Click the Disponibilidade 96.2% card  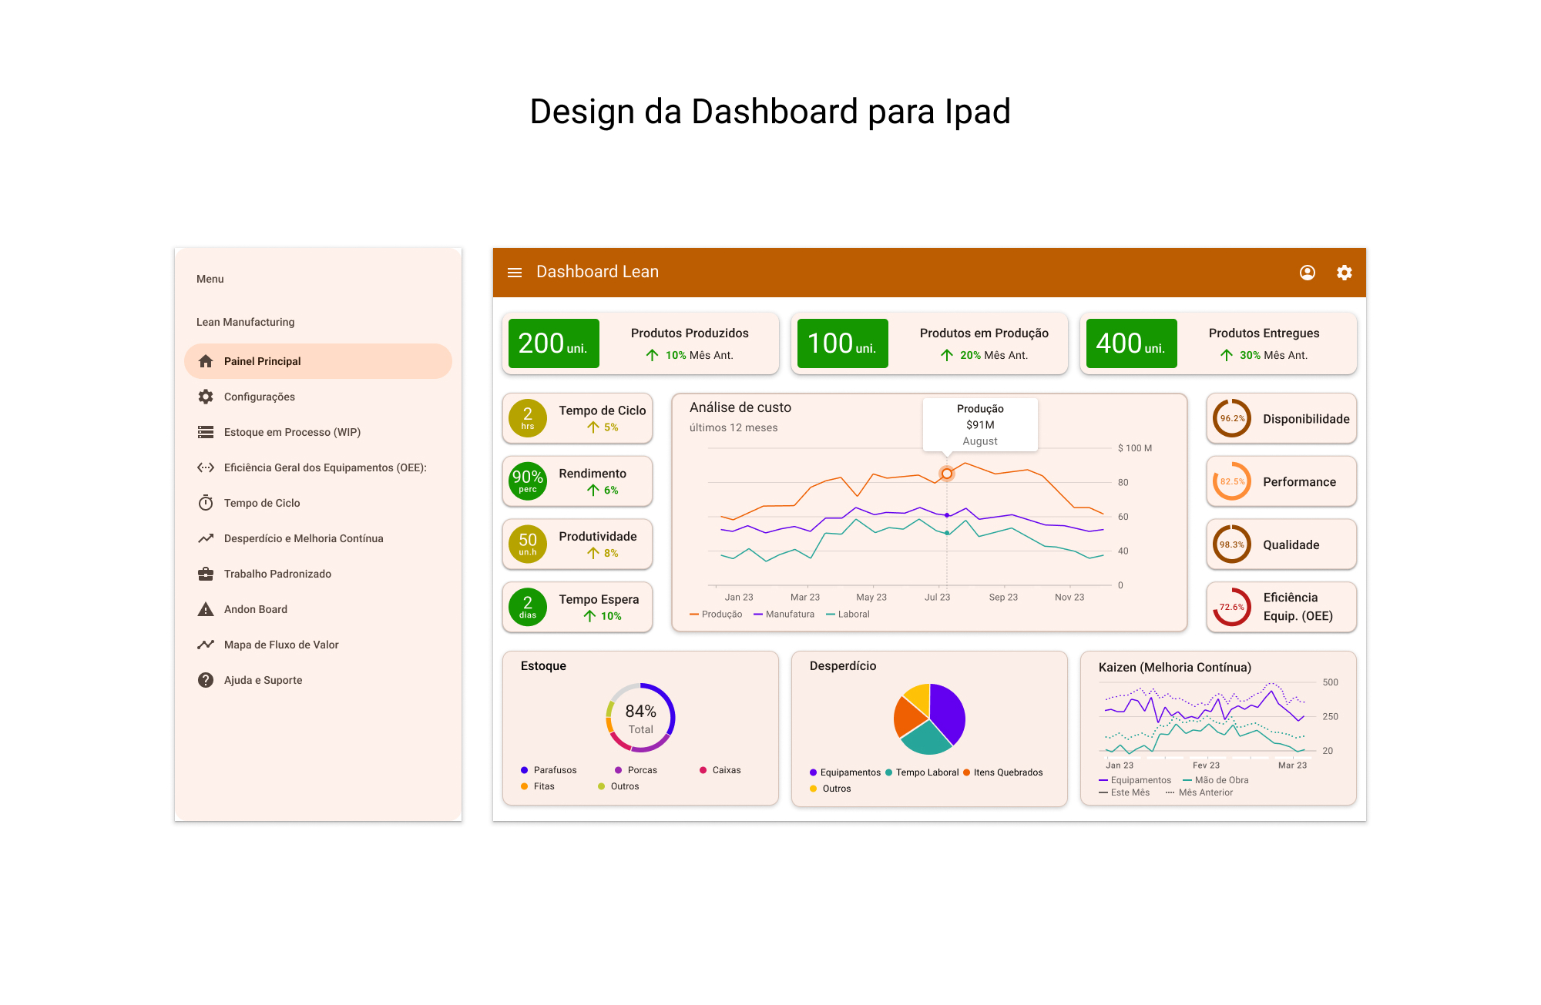pyautogui.click(x=1281, y=419)
